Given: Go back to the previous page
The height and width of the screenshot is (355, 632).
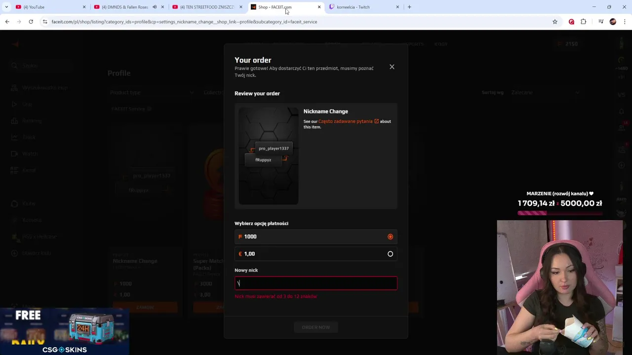Looking at the screenshot, I should (x=7, y=22).
